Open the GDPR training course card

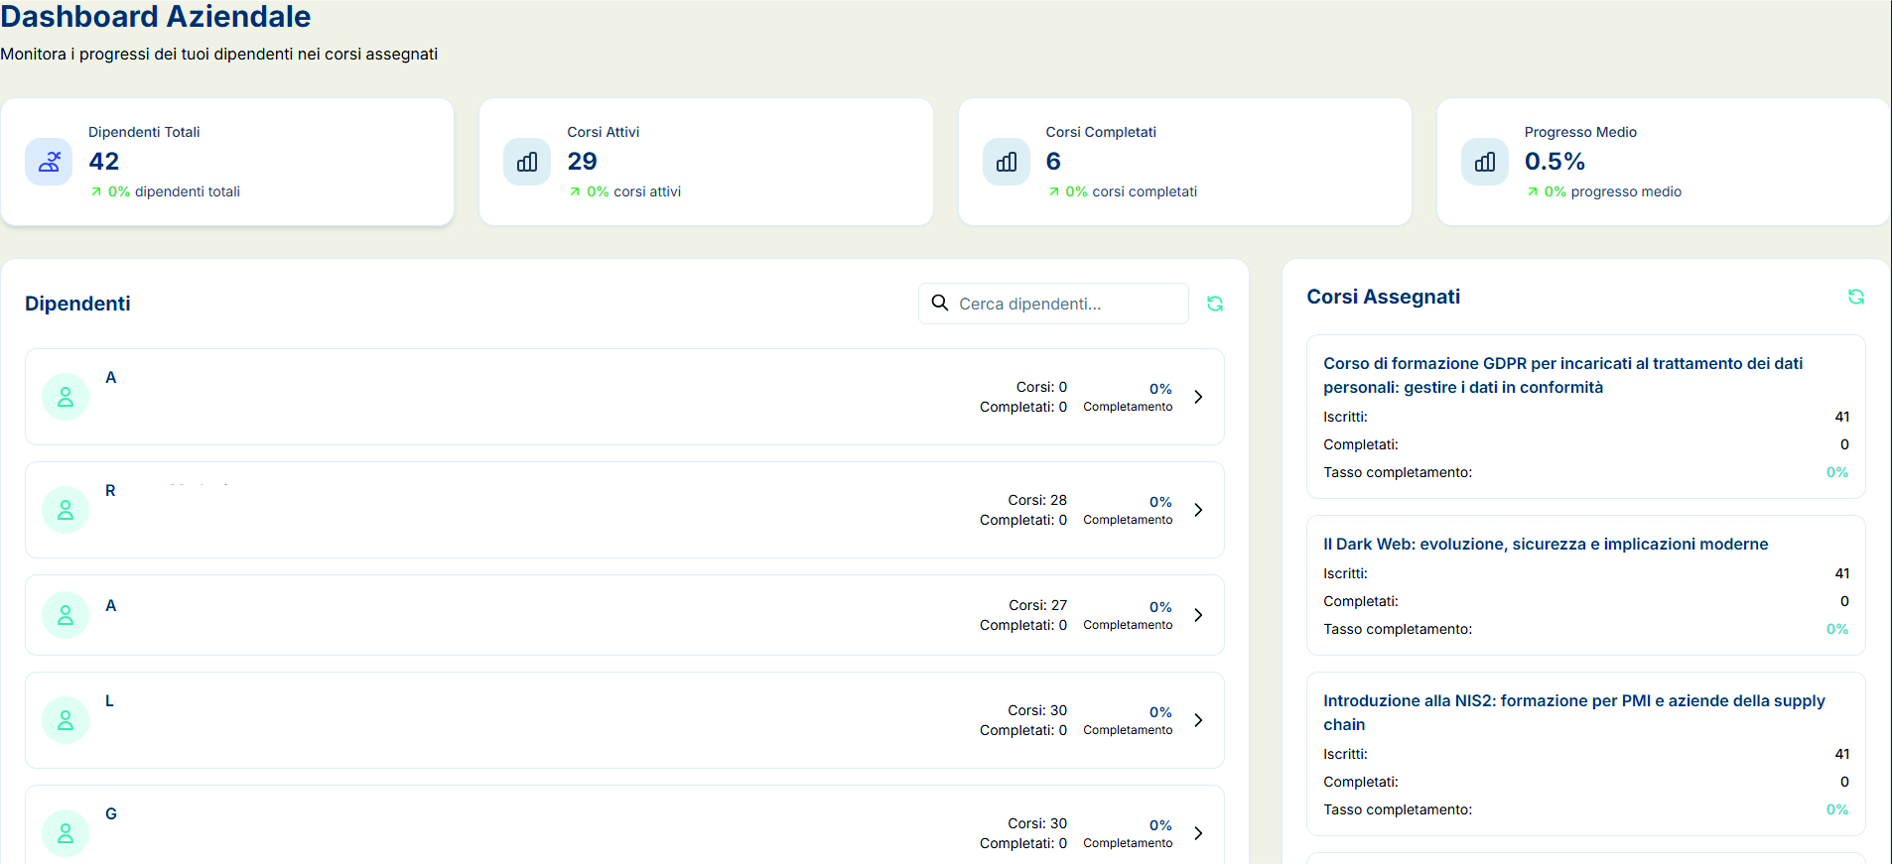click(x=1585, y=417)
